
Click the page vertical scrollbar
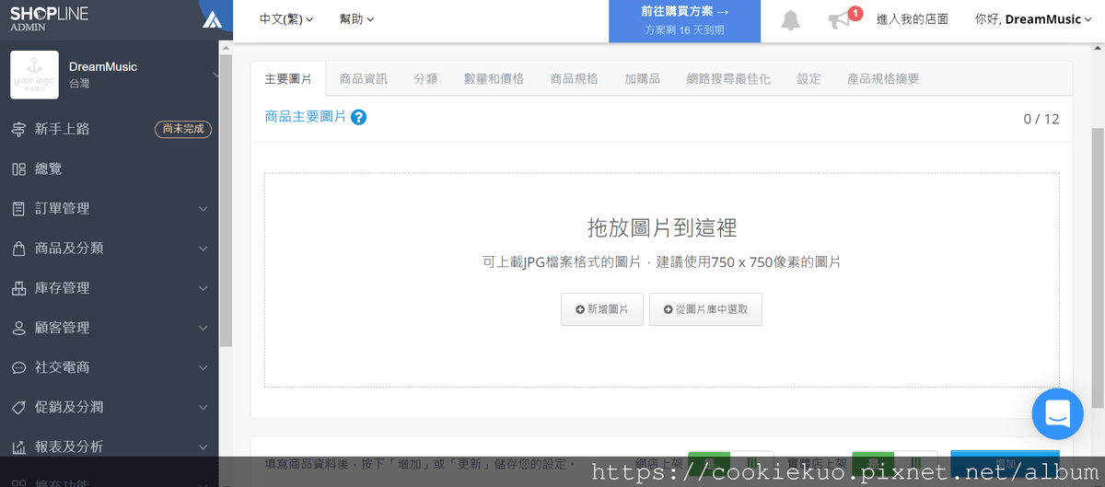point(1098,267)
